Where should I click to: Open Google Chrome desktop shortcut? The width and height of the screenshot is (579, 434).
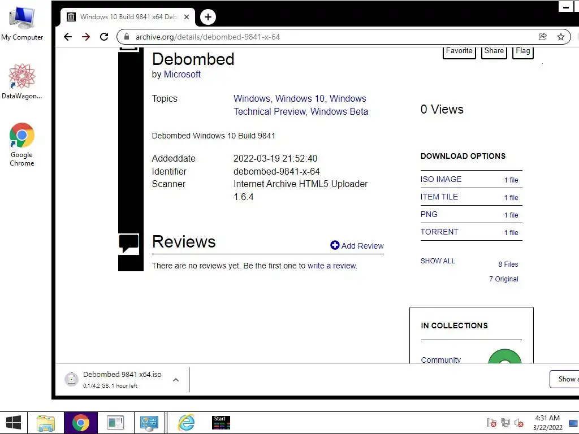[22, 145]
